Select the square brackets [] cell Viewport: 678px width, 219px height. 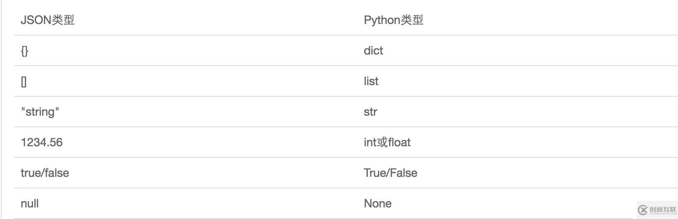pyautogui.click(x=24, y=81)
